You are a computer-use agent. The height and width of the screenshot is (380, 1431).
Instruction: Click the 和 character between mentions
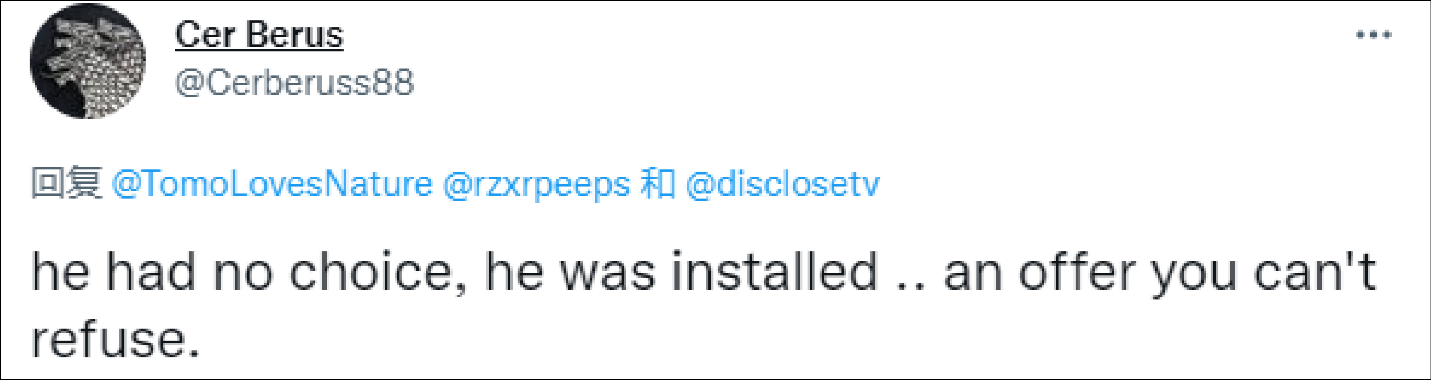click(x=658, y=183)
